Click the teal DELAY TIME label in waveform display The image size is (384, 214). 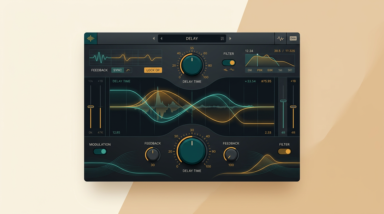pyautogui.click(x=121, y=81)
